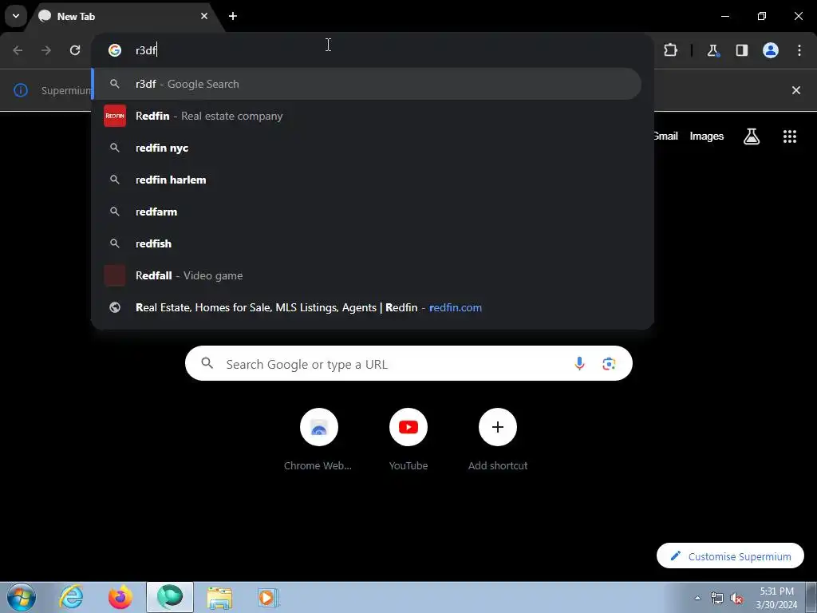Open the tab search dropdown arrow
817x613 pixels.
click(16, 16)
